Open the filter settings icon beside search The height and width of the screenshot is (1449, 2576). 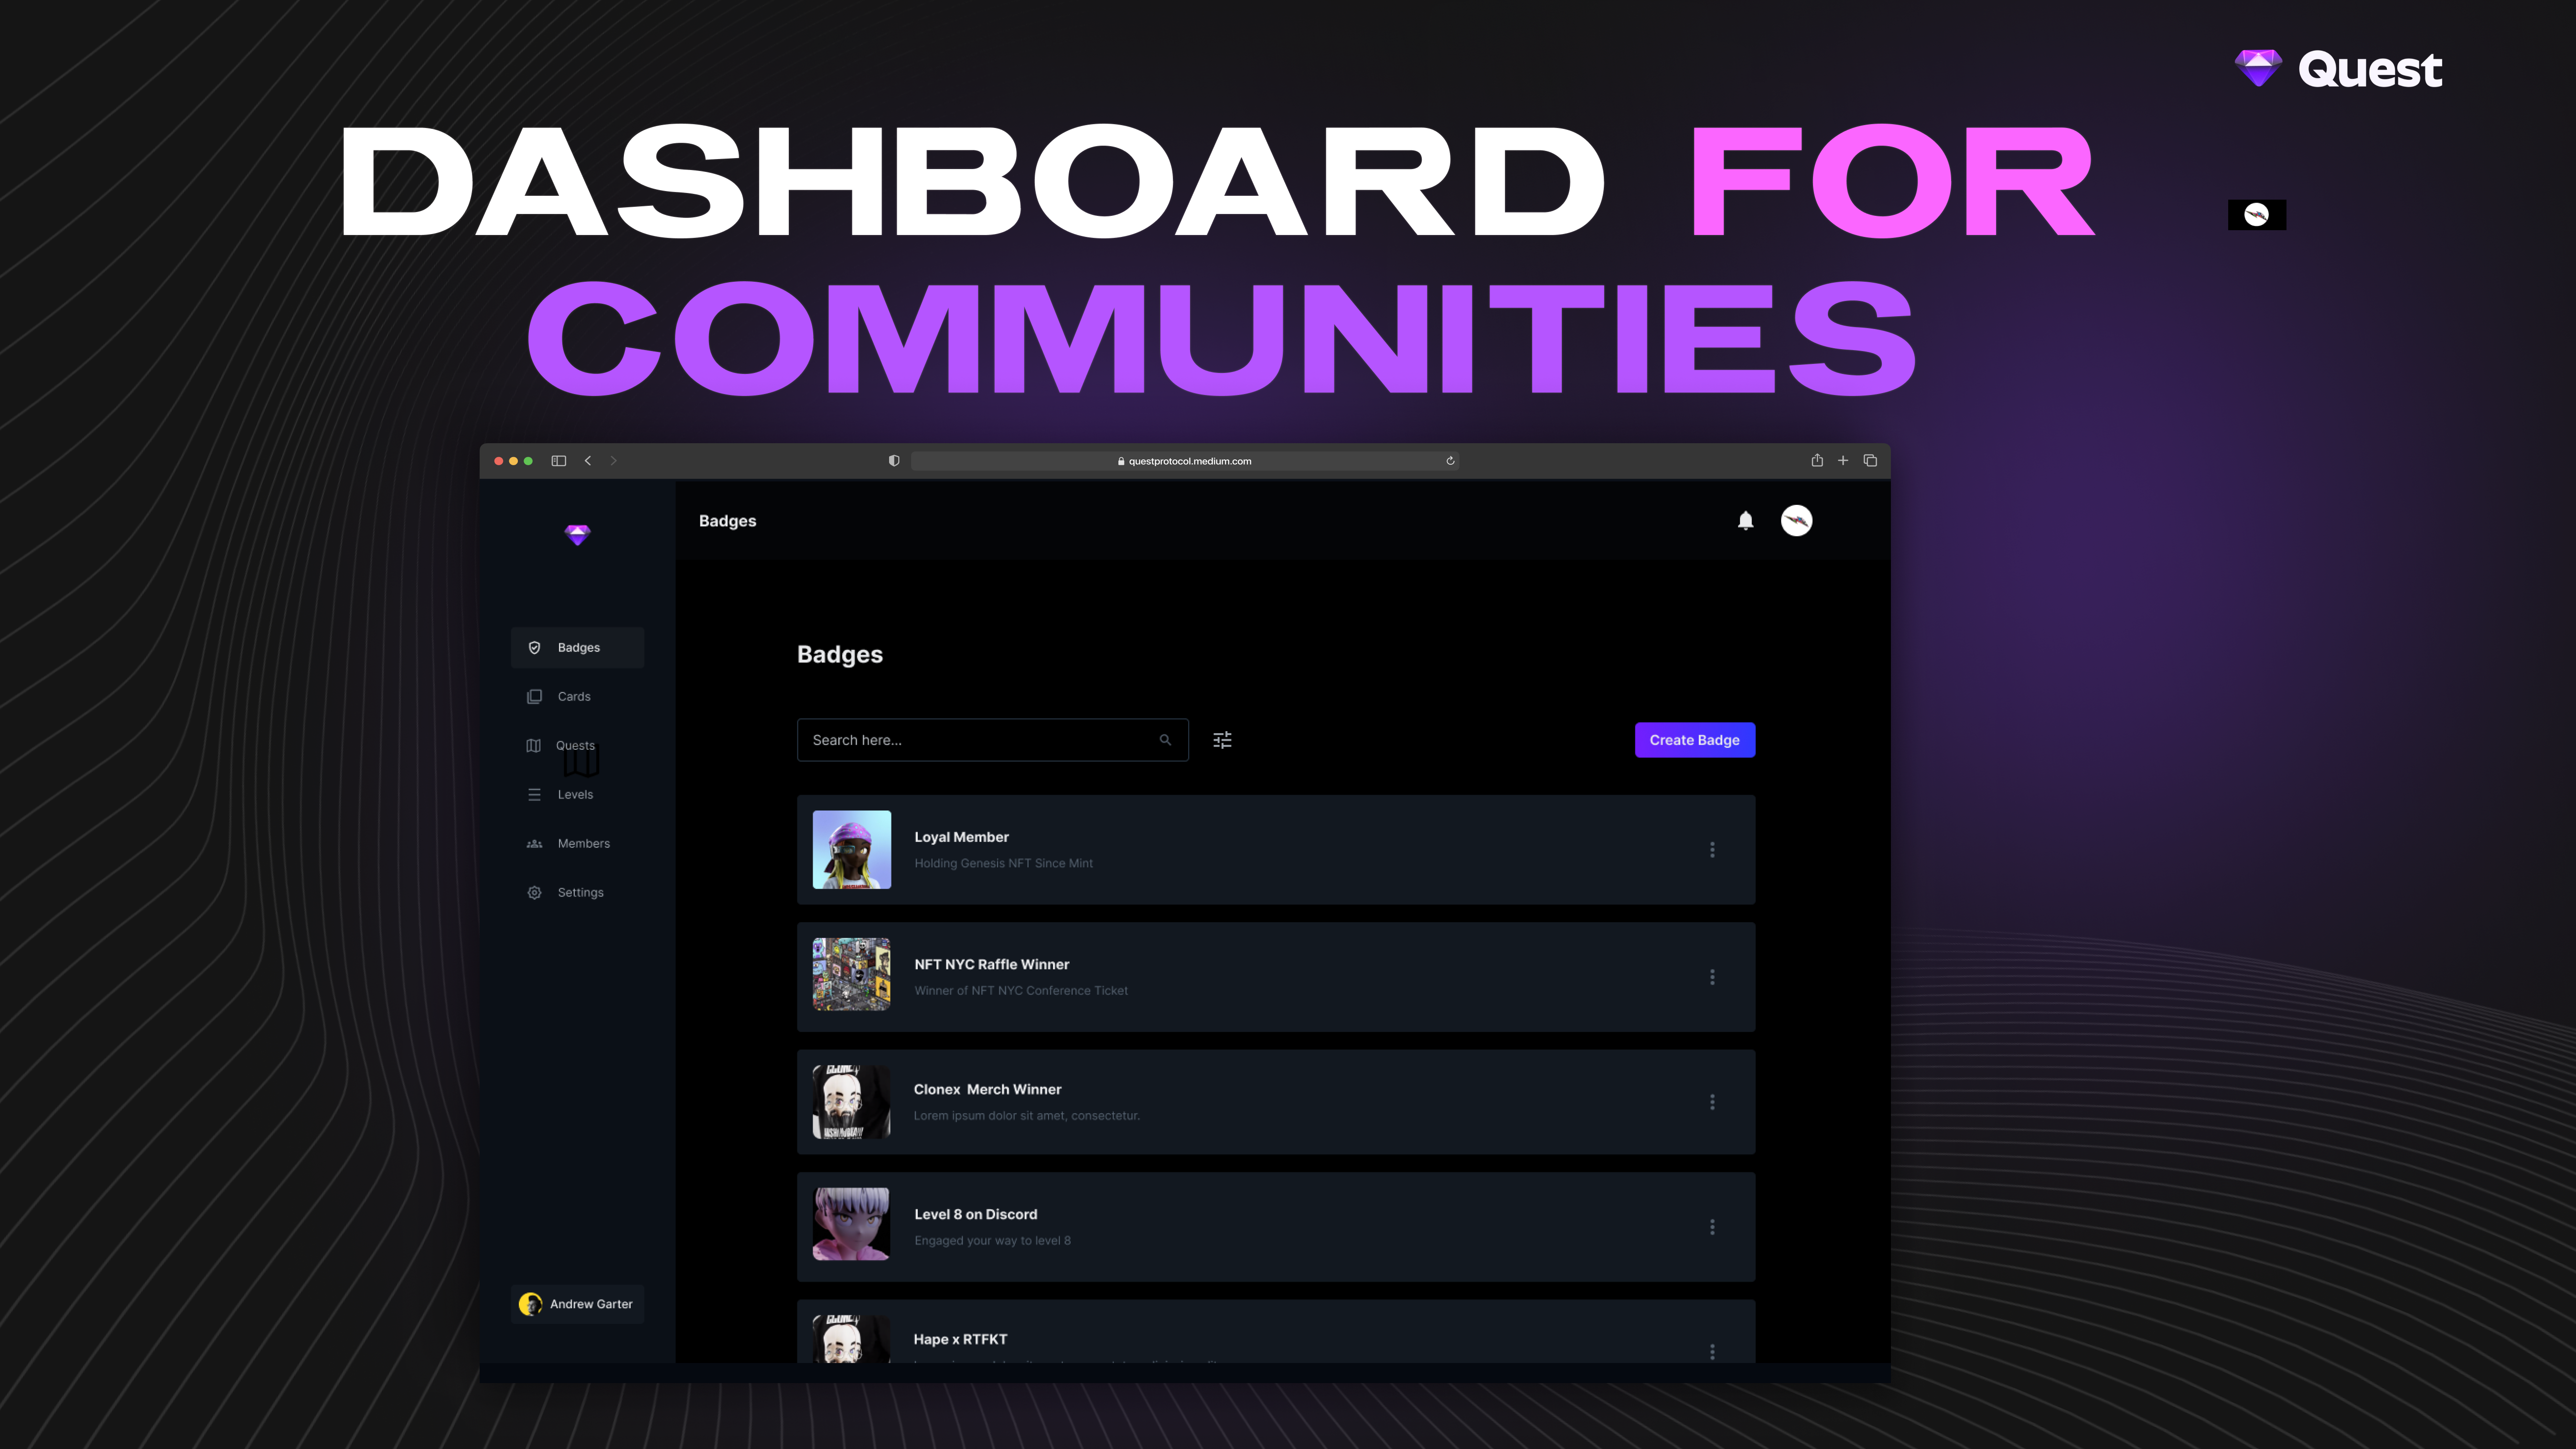pos(1222,740)
